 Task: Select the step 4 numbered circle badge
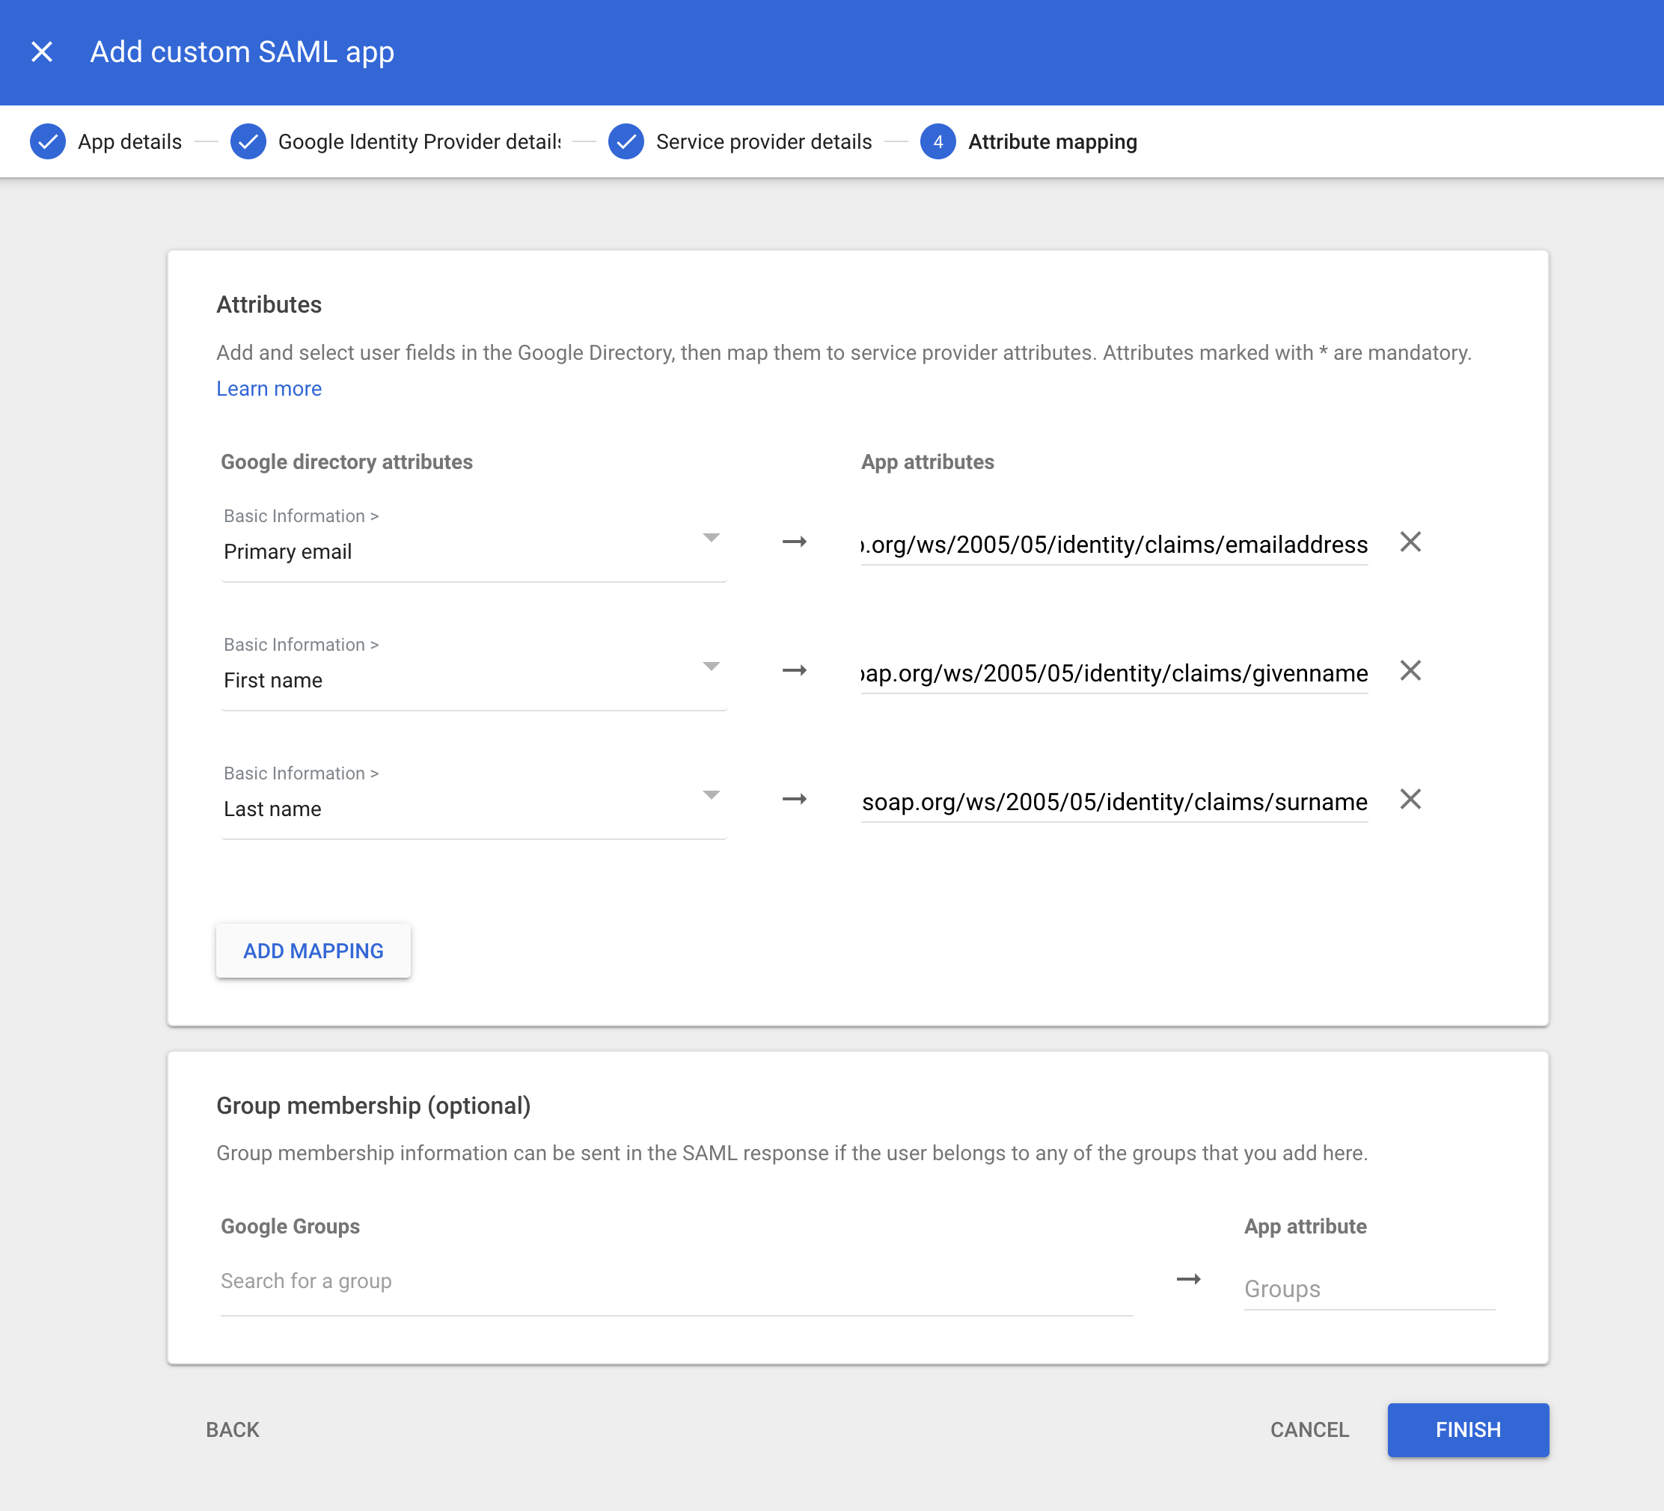(x=938, y=141)
